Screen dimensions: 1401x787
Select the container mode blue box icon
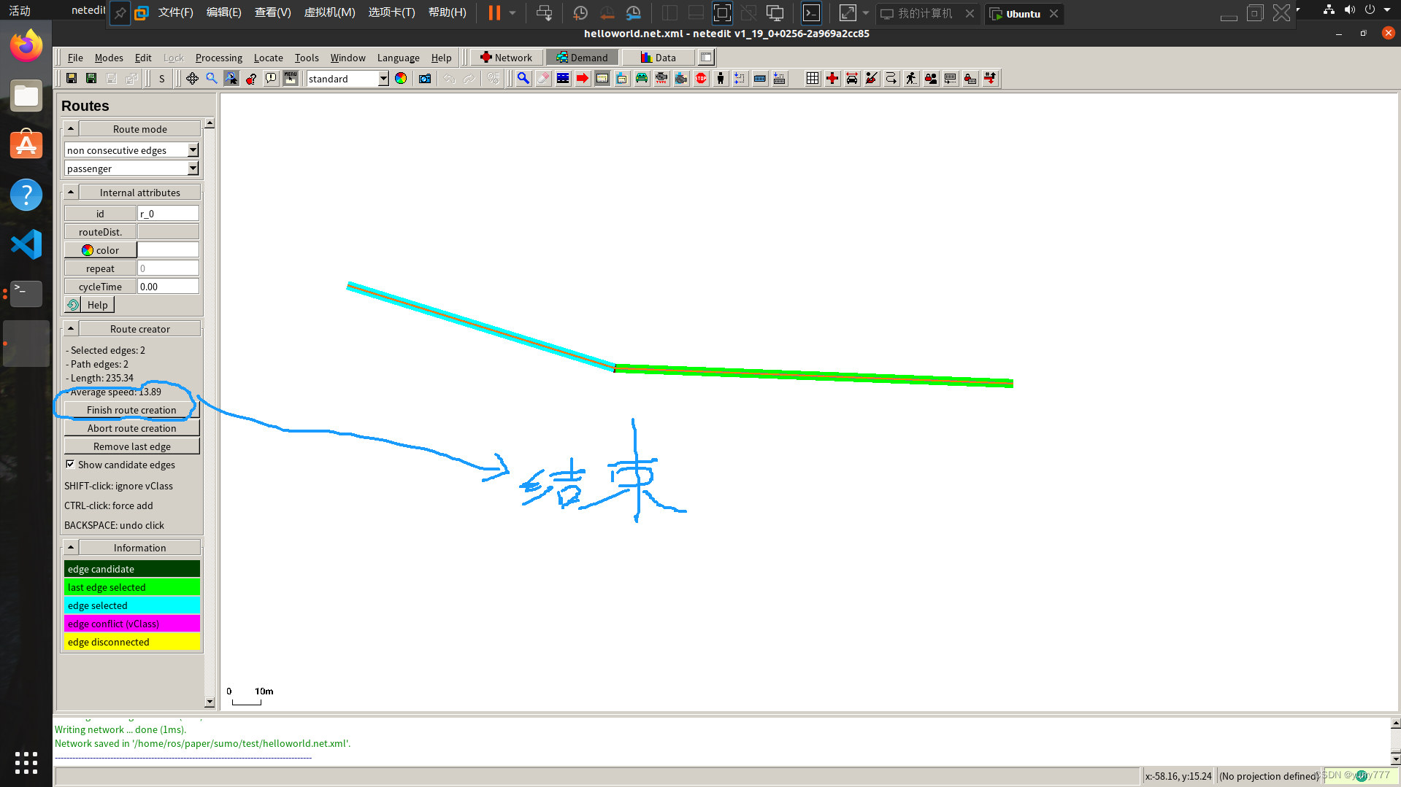click(760, 79)
